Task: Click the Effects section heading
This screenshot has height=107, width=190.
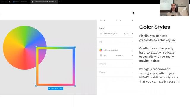Action: click(103, 64)
